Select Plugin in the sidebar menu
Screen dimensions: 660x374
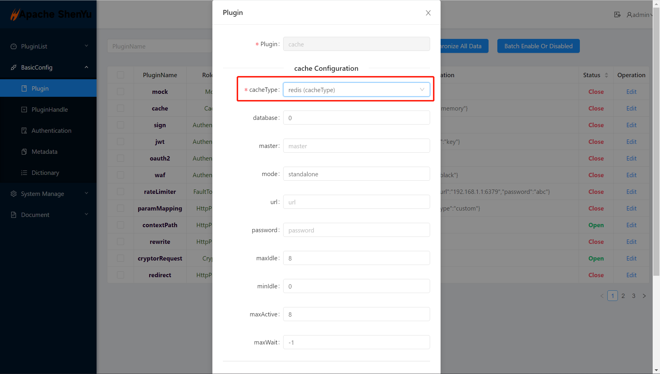pos(40,89)
